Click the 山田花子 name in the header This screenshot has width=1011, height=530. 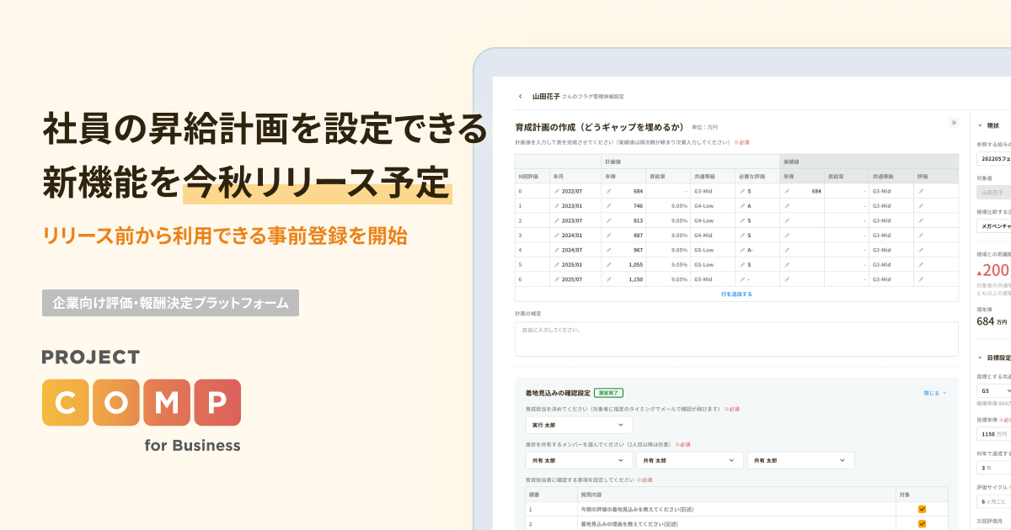[546, 97]
